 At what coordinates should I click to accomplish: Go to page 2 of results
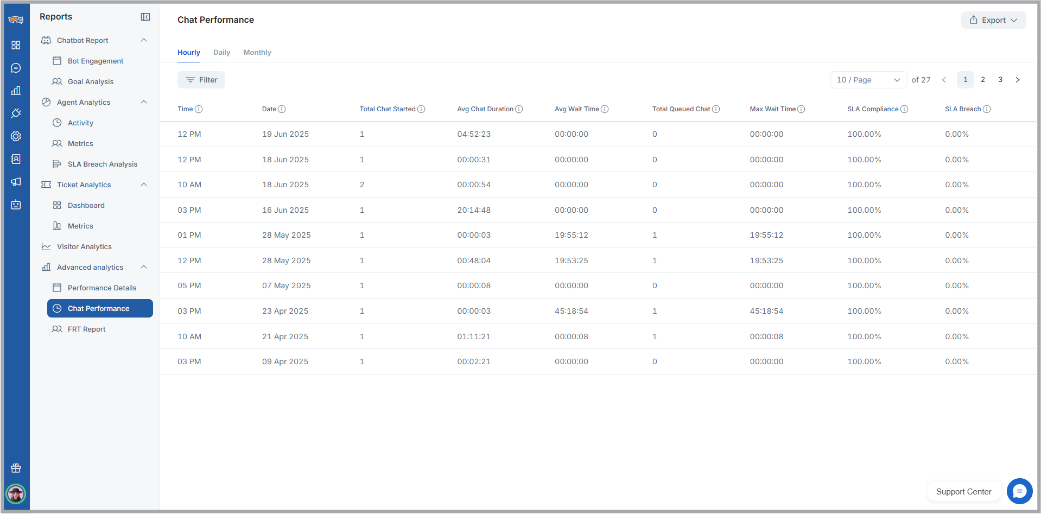click(983, 80)
